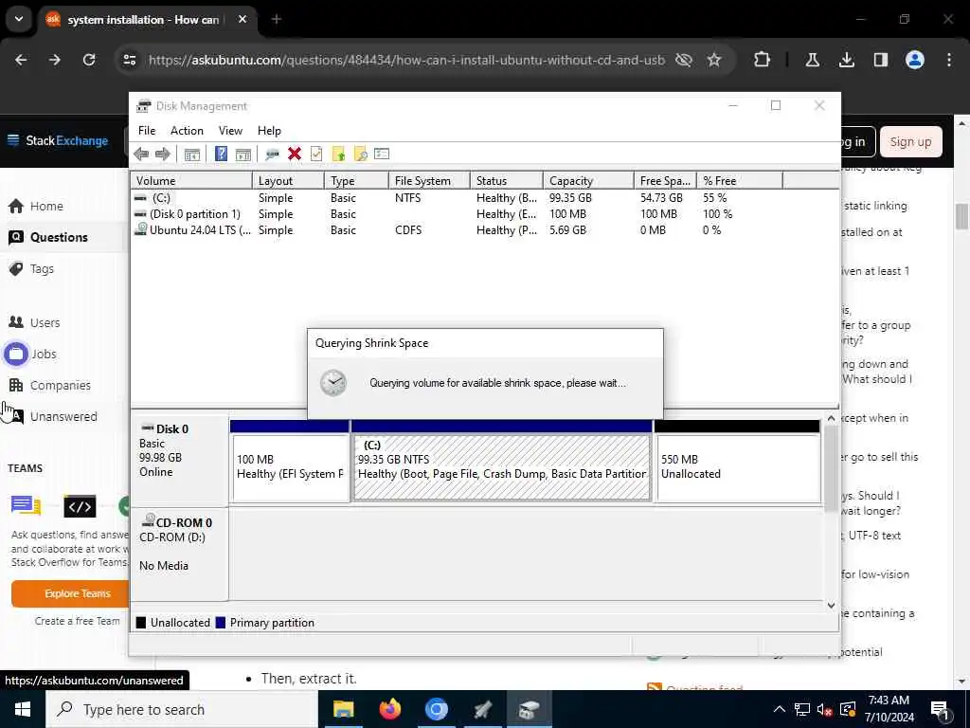Go forward in the browser
This screenshot has width=970, height=728.
[55, 60]
